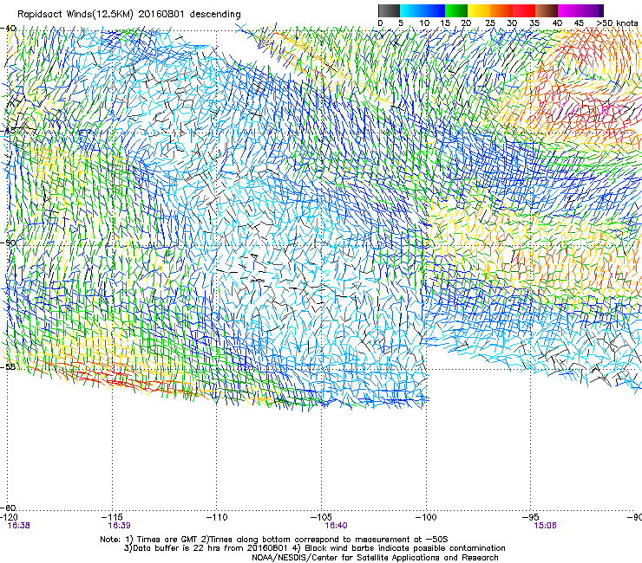The height and width of the screenshot is (563, 642).
Task: Click the '-110' longitude axis label
Action: (217, 517)
